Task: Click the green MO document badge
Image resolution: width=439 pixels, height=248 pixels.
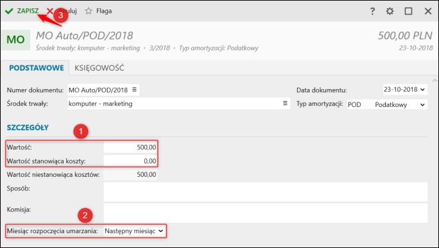Action: 15,40
